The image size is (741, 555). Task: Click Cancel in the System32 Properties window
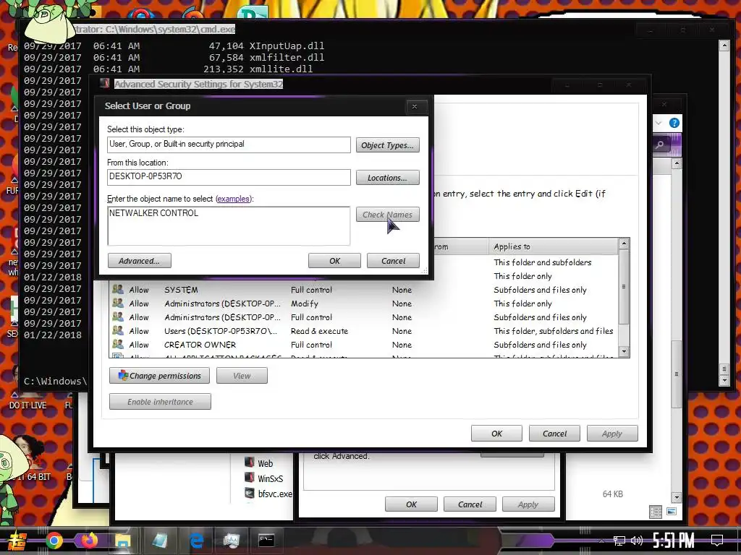click(470, 504)
